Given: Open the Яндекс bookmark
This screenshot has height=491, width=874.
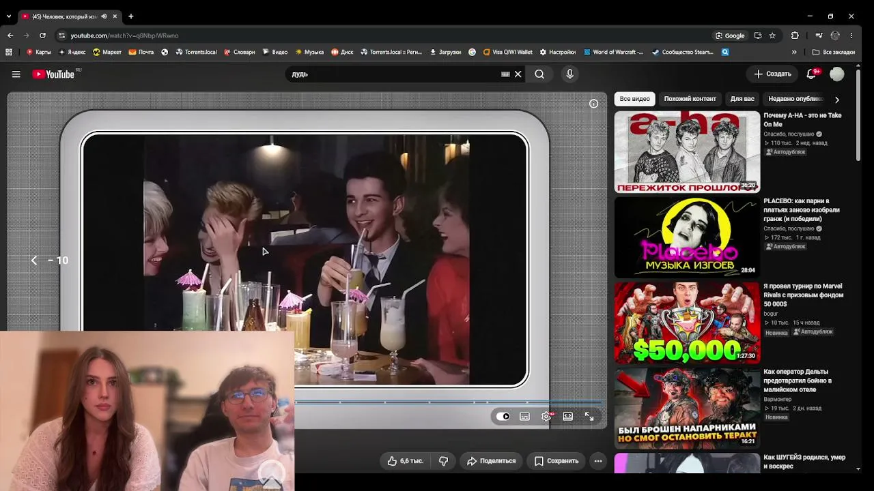Looking at the screenshot, I should 72,52.
